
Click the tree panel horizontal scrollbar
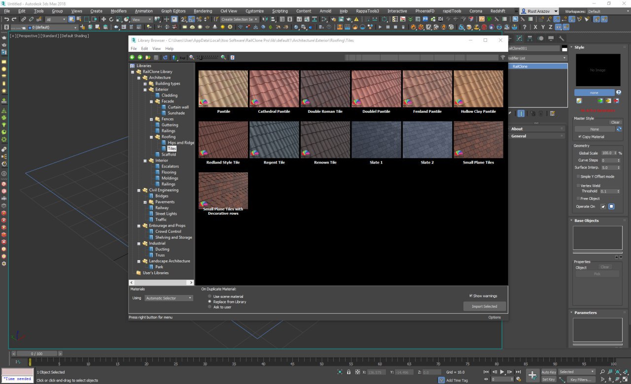[x=161, y=283]
